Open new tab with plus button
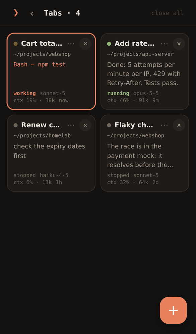This screenshot has width=196, height=334. click(173, 310)
